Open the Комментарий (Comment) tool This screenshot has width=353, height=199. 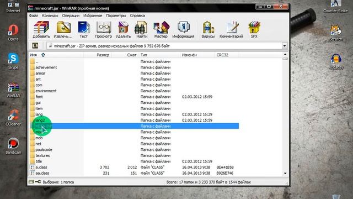[231, 29]
